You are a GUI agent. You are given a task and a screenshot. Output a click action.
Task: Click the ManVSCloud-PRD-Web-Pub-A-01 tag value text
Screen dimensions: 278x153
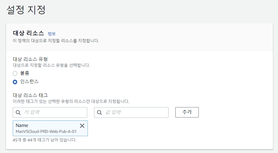(x=46, y=132)
